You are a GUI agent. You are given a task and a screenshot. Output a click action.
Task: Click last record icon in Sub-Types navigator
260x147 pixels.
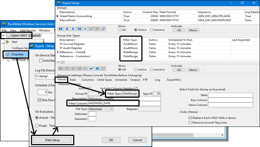coord(79,69)
